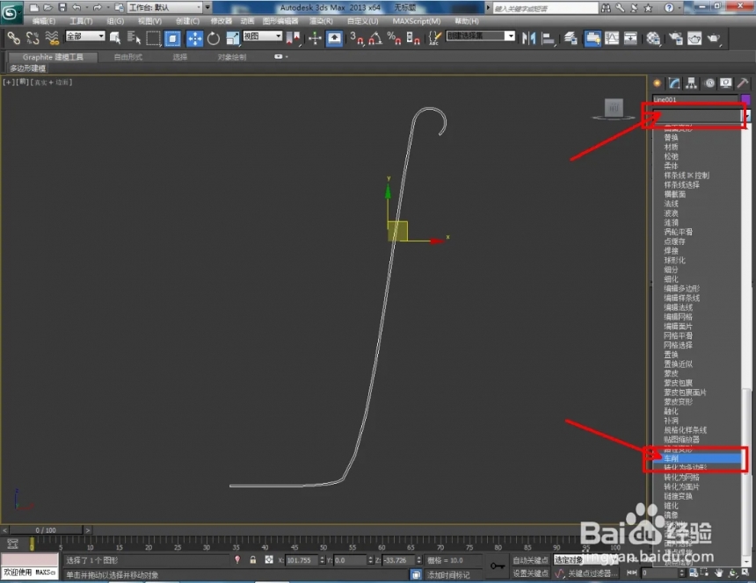Image resolution: width=756 pixels, height=583 pixels.
Task: Open the modifier list dropdown arrow
Action: pos(747,116)
